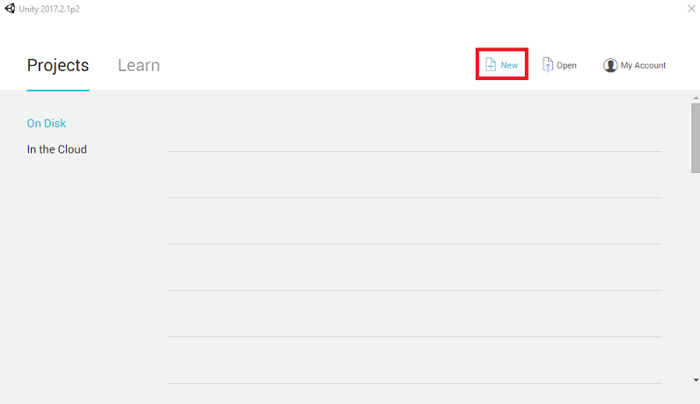Show In the Cloud projects

[57, 149]
